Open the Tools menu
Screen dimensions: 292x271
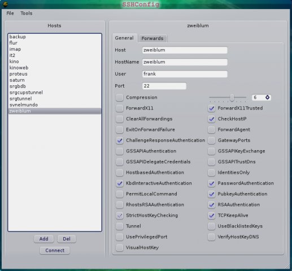pos(27,13)
